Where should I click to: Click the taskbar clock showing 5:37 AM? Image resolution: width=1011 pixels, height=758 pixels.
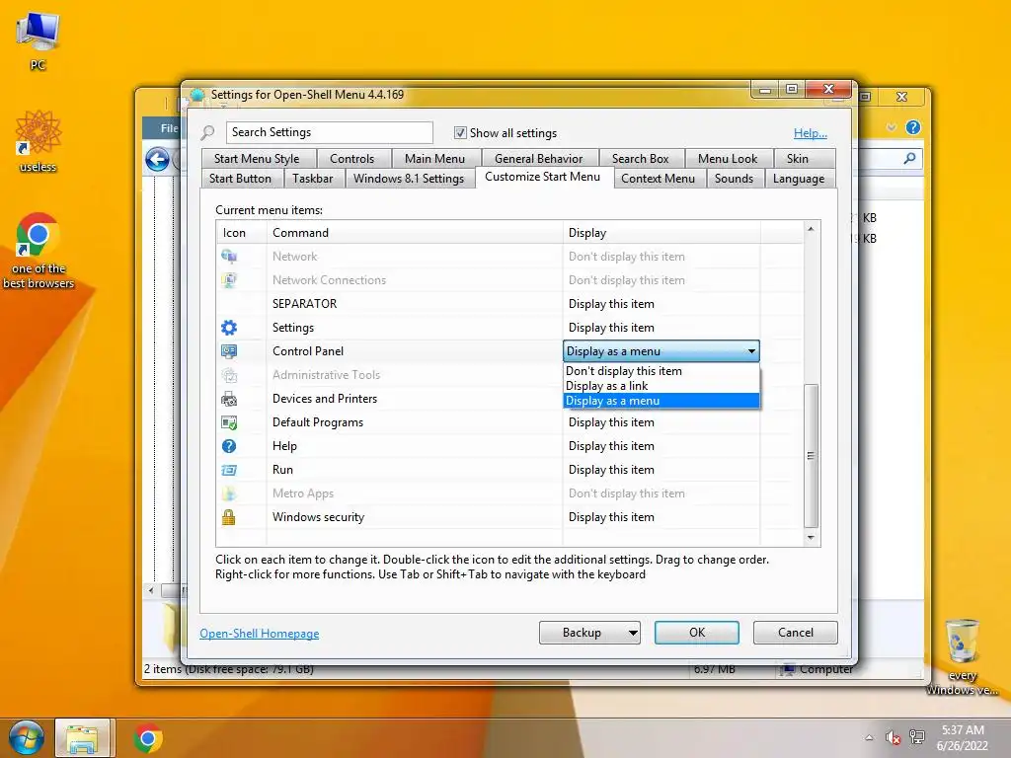tap(963, 737)
